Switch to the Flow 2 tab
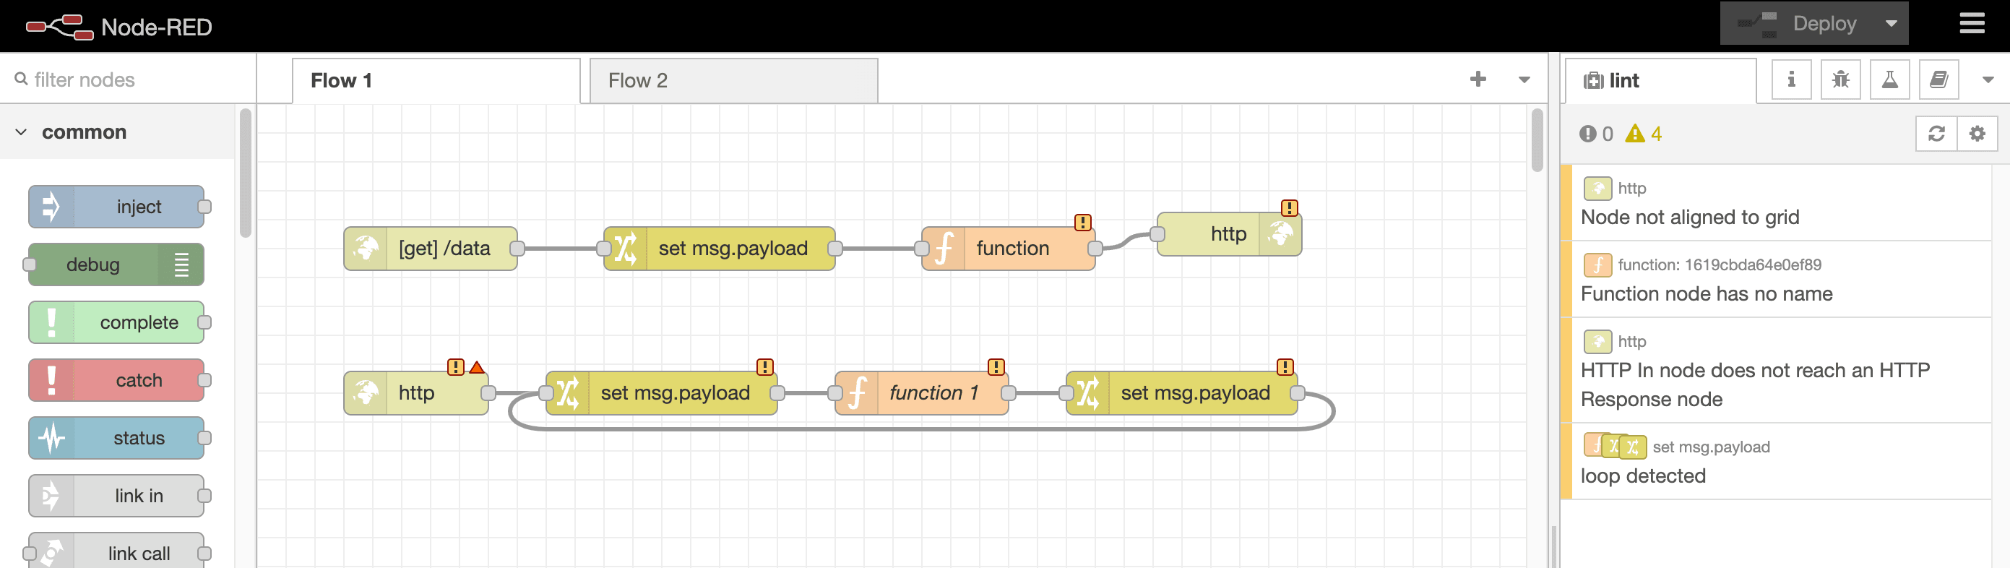 coord(732,80)
